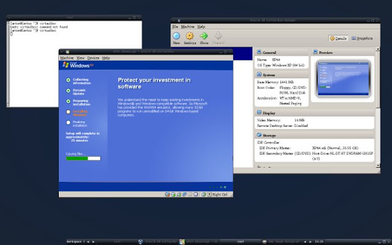
Task: Click XP64 Running task icon in taskbar
Action: click(182, 241)
